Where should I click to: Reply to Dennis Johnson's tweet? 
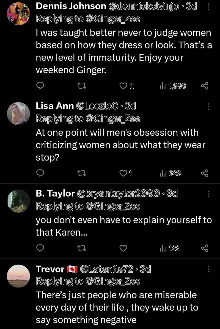click(40, 86)
